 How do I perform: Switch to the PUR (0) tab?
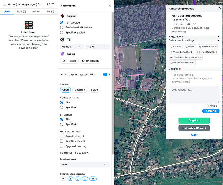coord(21,12)
